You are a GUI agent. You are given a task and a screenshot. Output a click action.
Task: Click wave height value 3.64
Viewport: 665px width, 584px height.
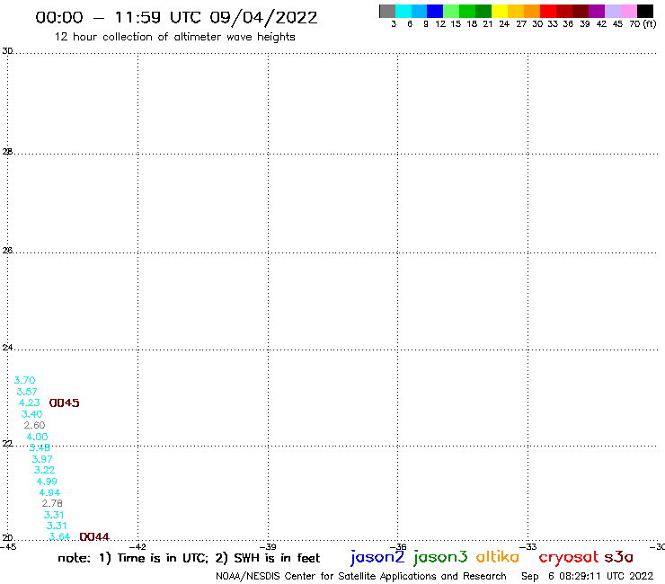click(59, 536)
